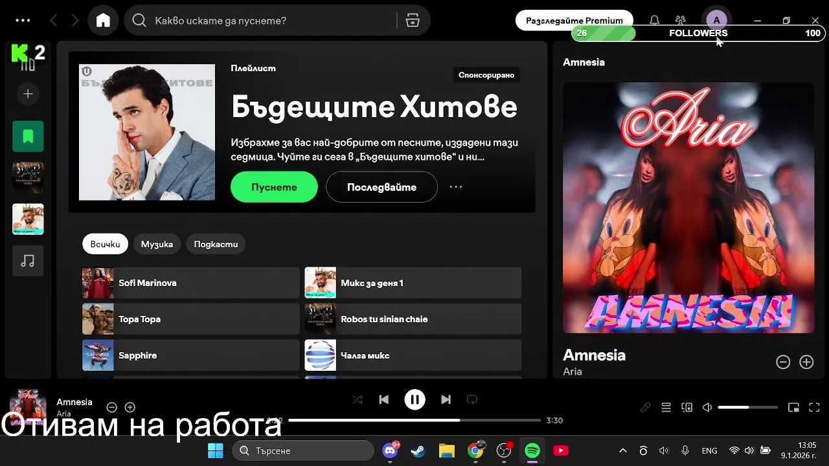Open the music note sidebar item
The image size is (829, 466).
click(x=28, y=261)
